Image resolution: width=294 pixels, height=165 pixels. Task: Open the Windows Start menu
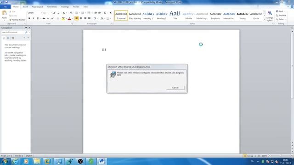pyautogui.click(x=5, y=161)
